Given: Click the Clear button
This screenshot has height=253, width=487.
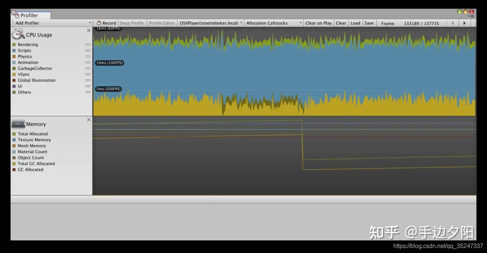Looking at the screenshot, I should 341,23.
